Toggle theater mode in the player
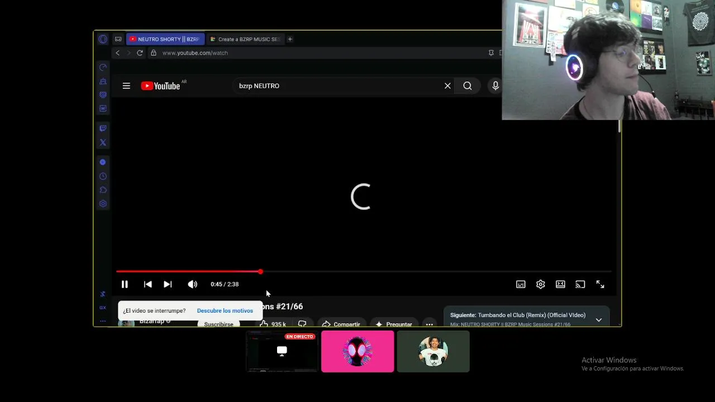715x402 pixels. pyautogui.click(x=560, y=284)
